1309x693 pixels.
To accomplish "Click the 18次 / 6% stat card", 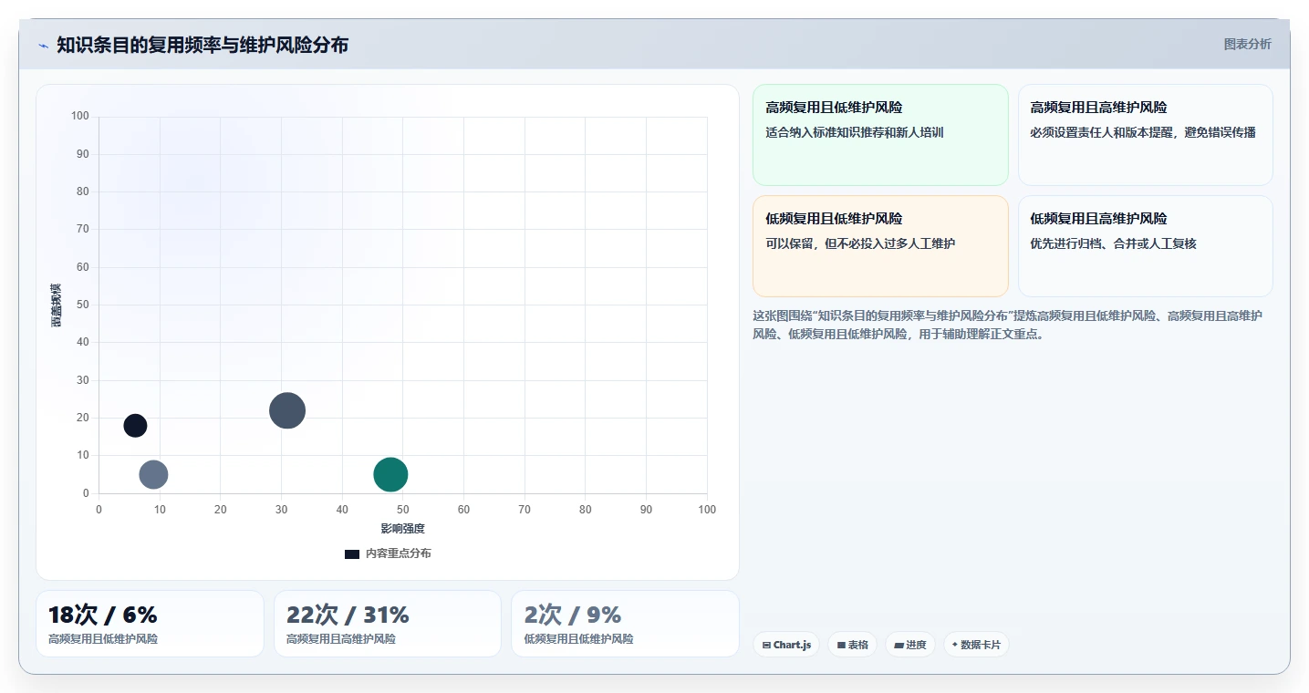I will [x=150, y=624].
